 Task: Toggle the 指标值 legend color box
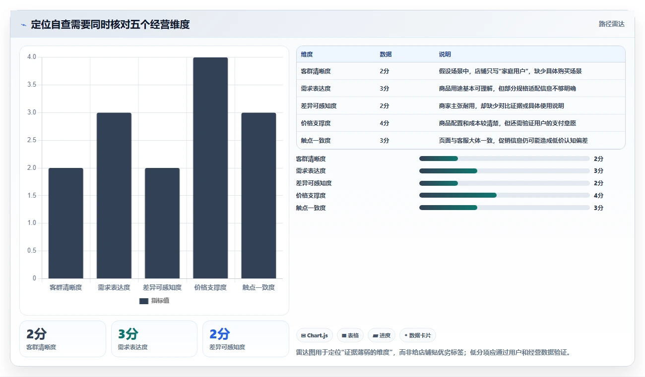pos(144,301)
